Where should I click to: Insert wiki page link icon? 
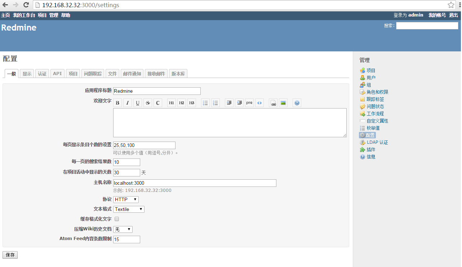(273, 103)
